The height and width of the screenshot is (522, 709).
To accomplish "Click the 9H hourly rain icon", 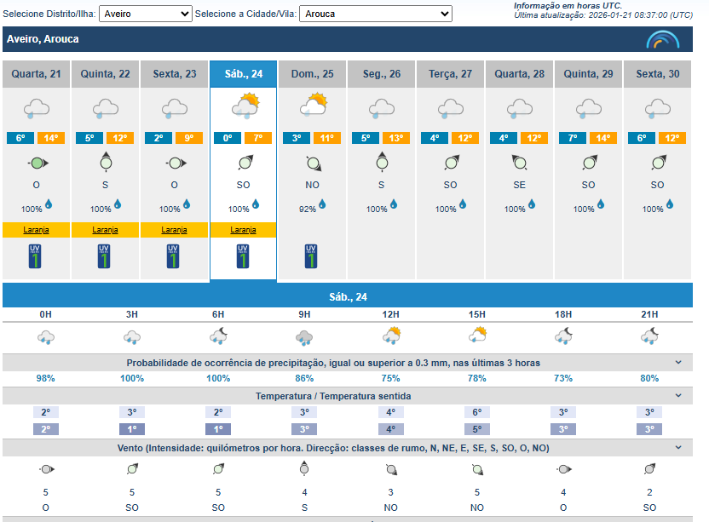I will tap(304, 337).
